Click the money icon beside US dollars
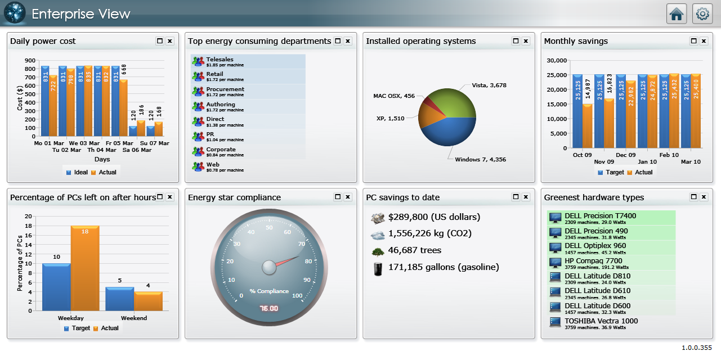721x351 pixels. point(378,217)
